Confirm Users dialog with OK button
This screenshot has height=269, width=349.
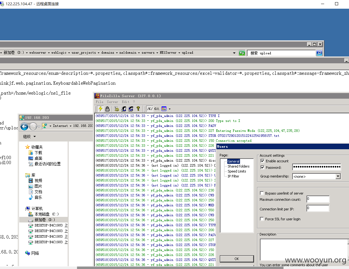[x=237, y=259]
